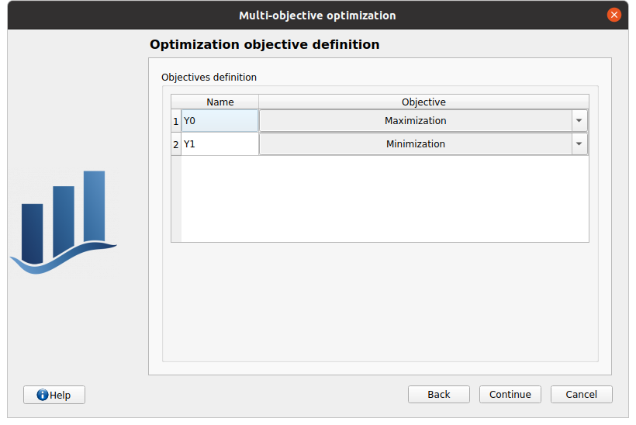Click the Objective column header
The height and width of the screenshot is (425, 636).
point(423,102)
